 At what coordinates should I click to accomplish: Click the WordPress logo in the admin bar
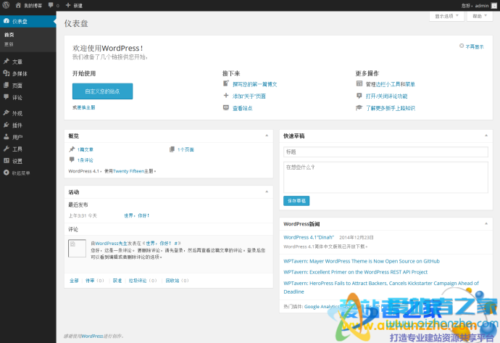tap(6, 5)
